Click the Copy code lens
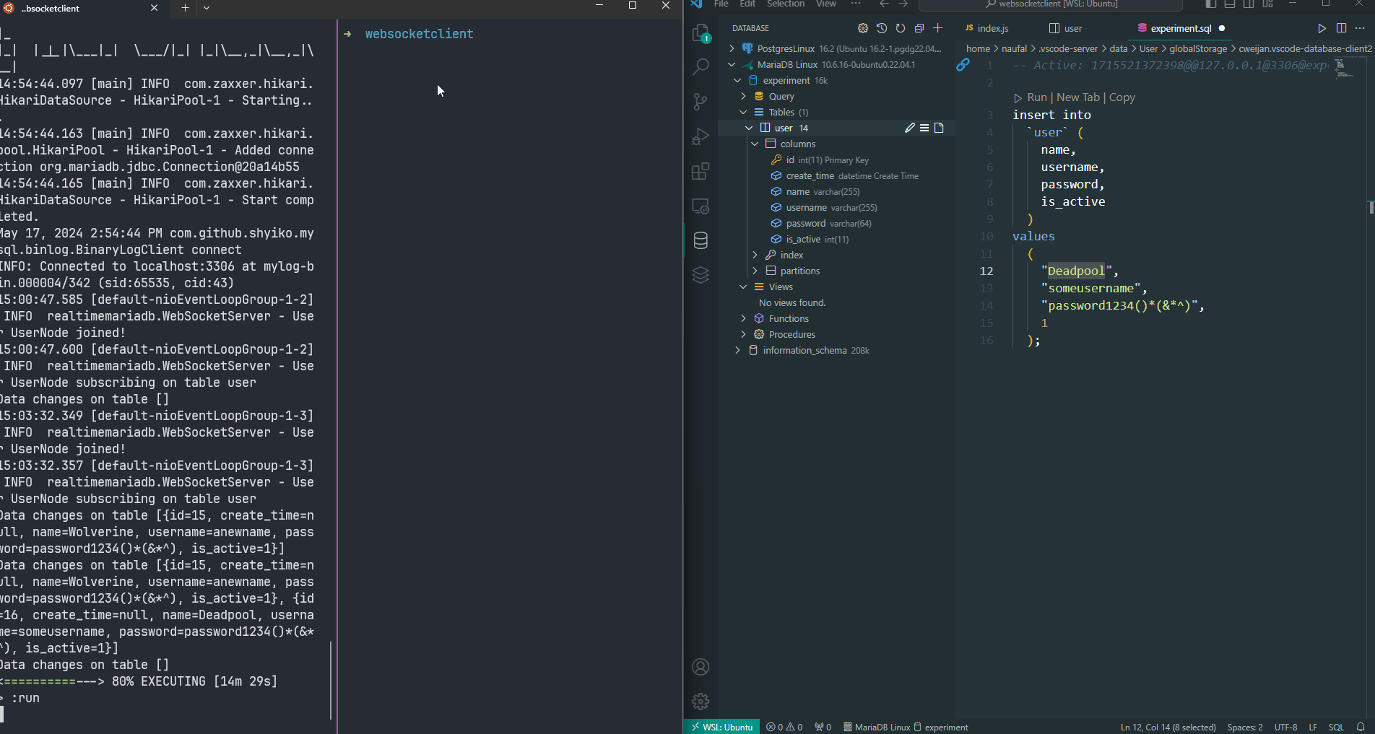Viewport: 1375px width, 734px height. point(1122,97)
